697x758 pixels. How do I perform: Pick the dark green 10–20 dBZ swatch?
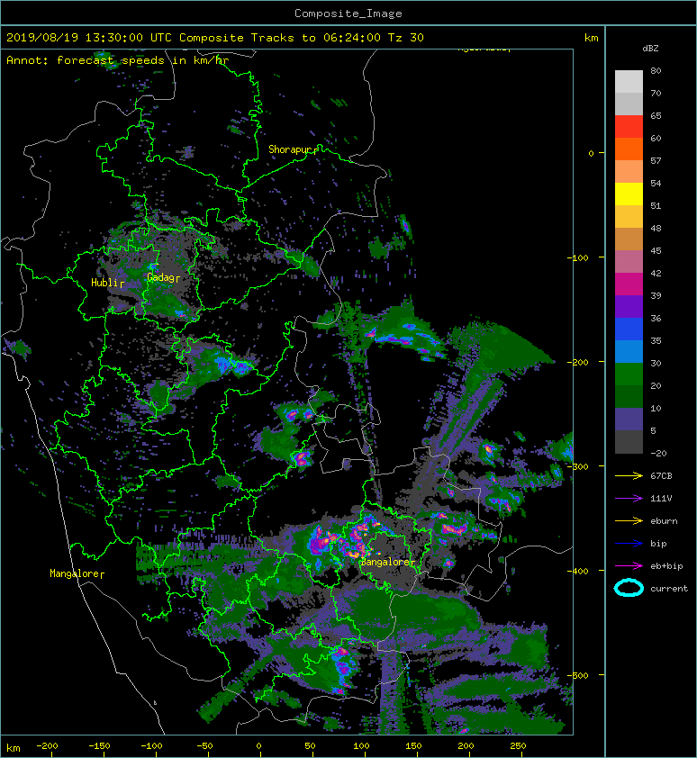click(629, 396)
